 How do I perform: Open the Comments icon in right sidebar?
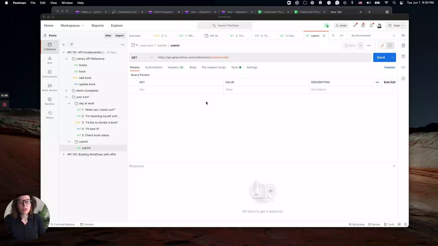[x=403, y=56]
